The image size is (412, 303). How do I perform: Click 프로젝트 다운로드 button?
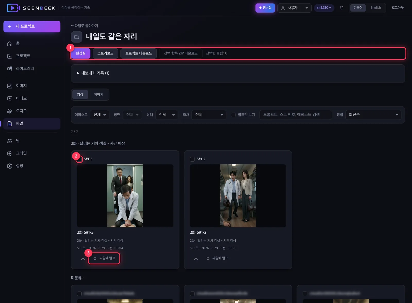pyautogui.click(x=139, y=54)
